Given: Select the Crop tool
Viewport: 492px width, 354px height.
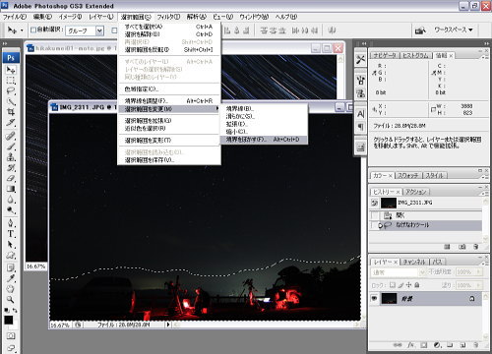Looking at the screenshot, I should pyautogui.click(x=11, y=112).
